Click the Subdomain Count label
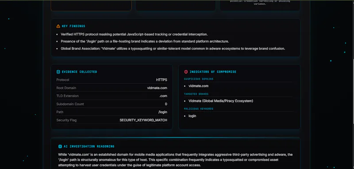 [x=70, y=104]
